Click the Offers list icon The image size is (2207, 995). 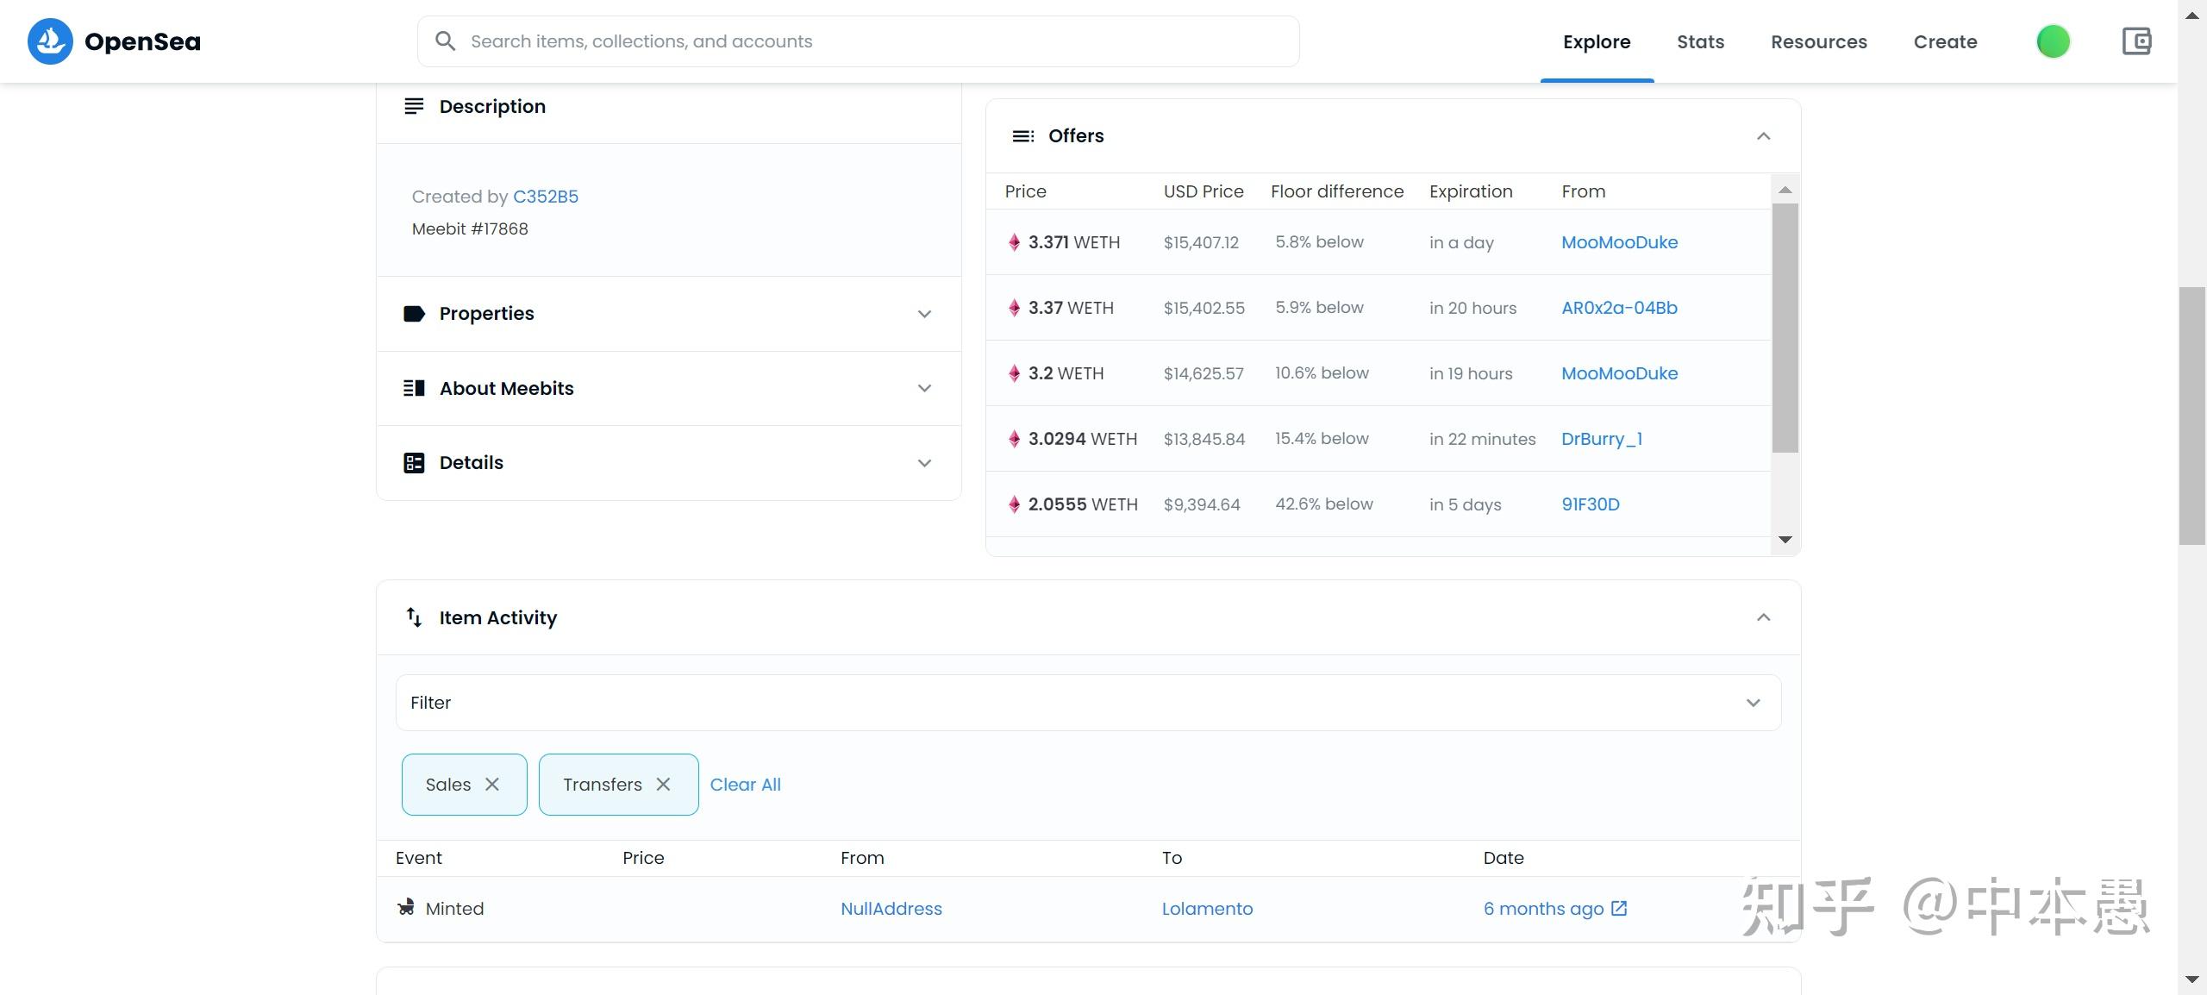coord(1022,136)
